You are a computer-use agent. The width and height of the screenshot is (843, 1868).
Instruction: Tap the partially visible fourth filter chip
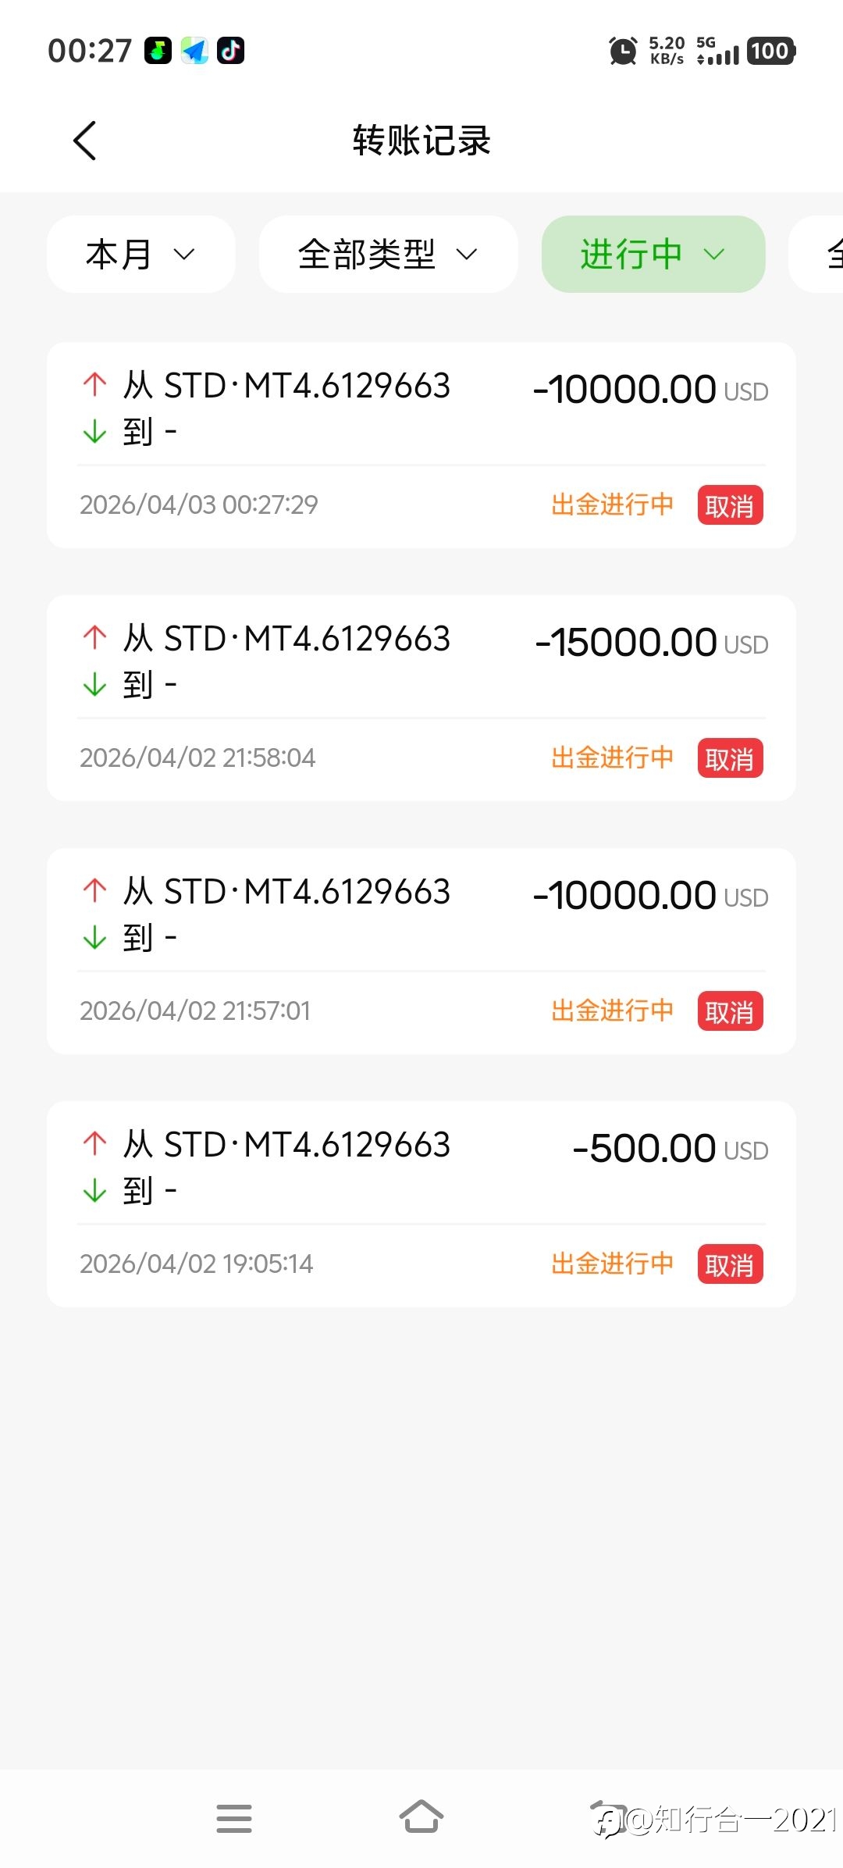(820, 255)
